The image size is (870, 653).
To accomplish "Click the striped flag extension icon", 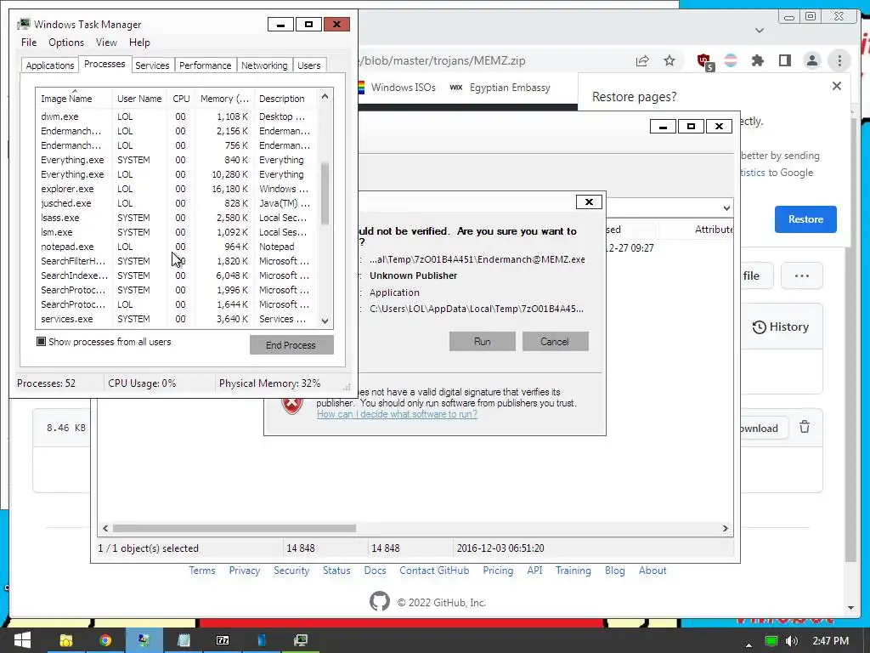I will 731,60.
